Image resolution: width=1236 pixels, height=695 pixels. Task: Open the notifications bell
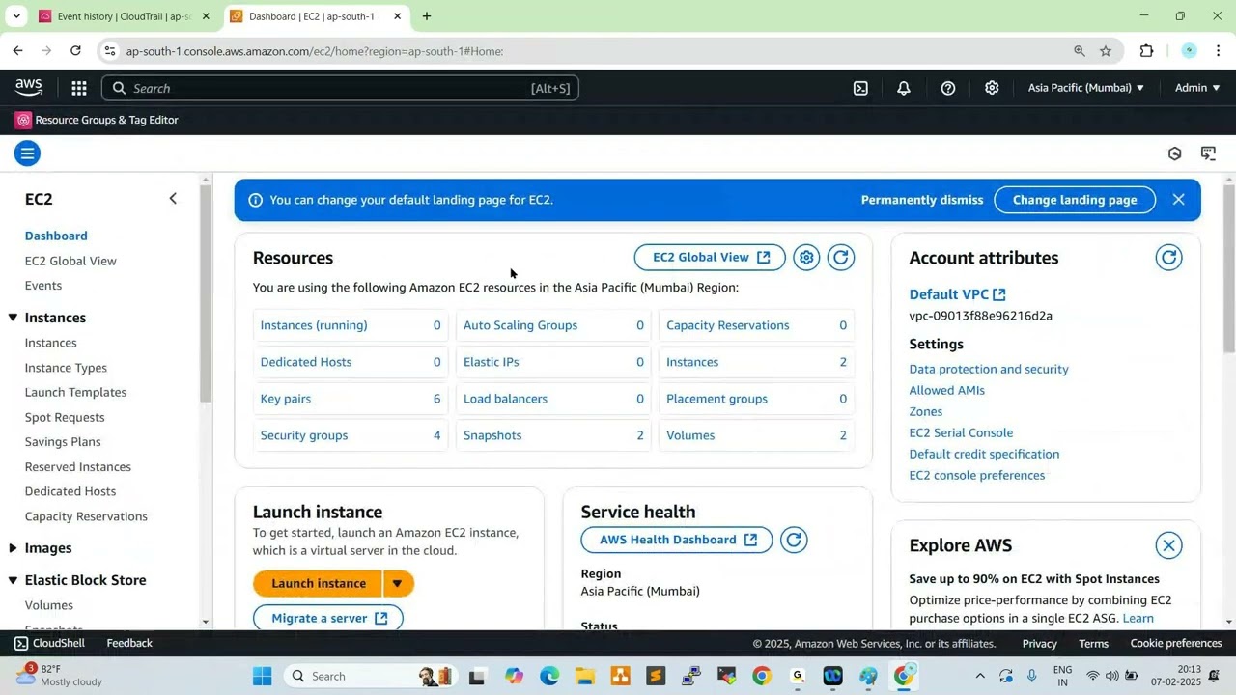pyautogui.click(x=904, y=88)
